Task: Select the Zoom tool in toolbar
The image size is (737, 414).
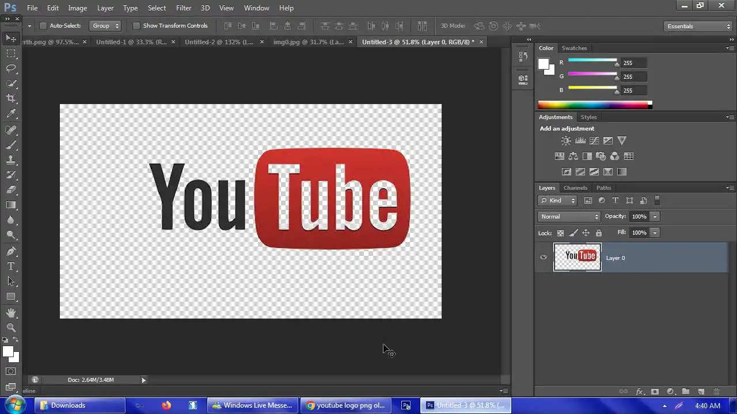Action: (11, 327)
